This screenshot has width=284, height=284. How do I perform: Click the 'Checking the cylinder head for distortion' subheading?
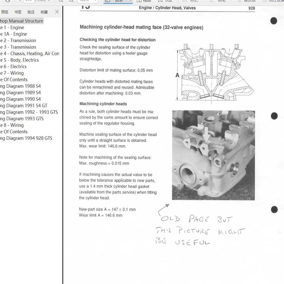coord(118,40)
